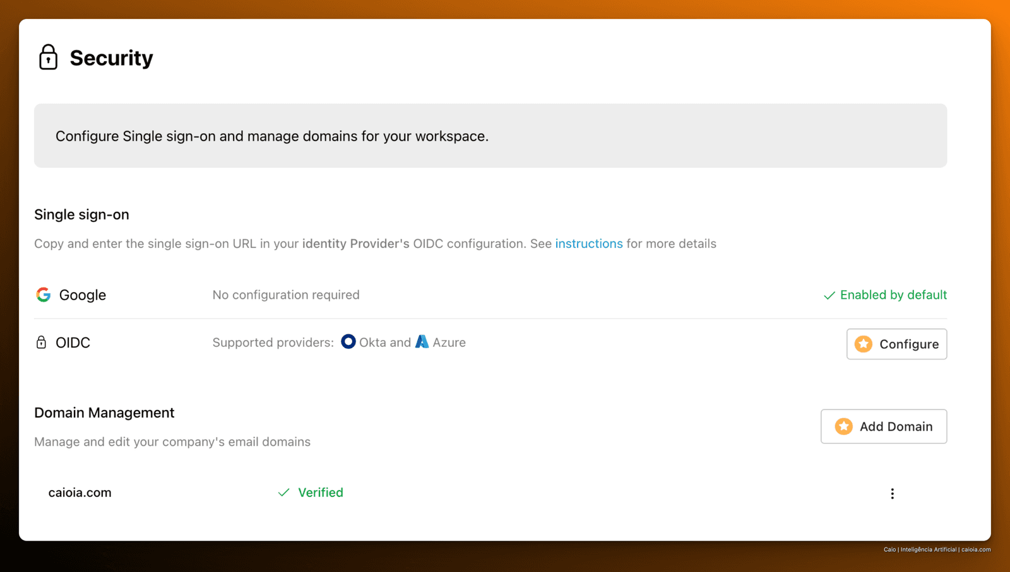The image size is (1010, 572).
Task: Click the Enabled by default checkmark
Action: point(829,295)
